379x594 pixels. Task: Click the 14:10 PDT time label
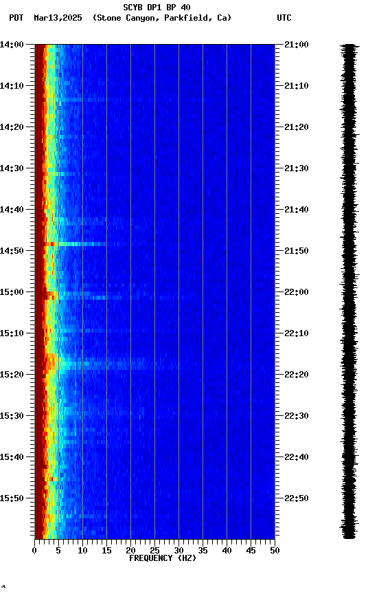[12, 86]
